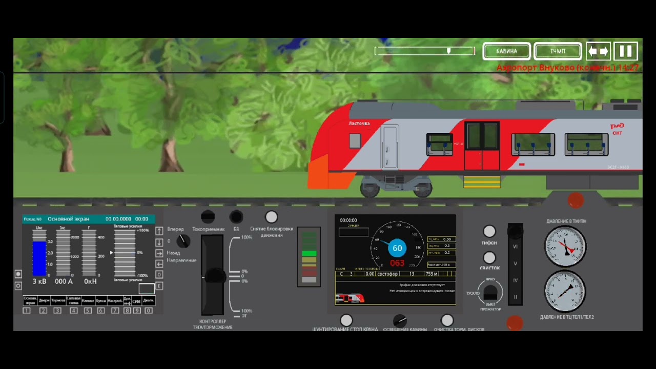Open the Доп. инф display tab
The height and width of the screenshot is (369, 656).
click(x=127, y=301)
